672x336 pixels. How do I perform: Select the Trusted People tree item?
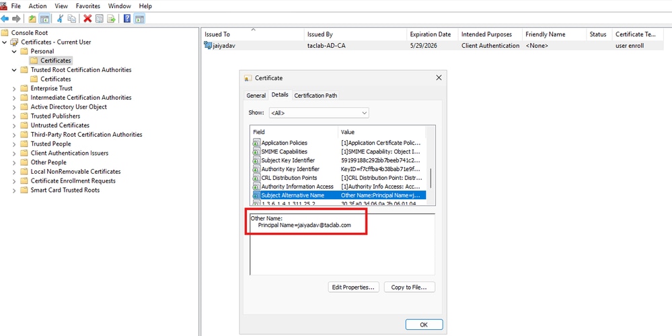tap(50, 143)
